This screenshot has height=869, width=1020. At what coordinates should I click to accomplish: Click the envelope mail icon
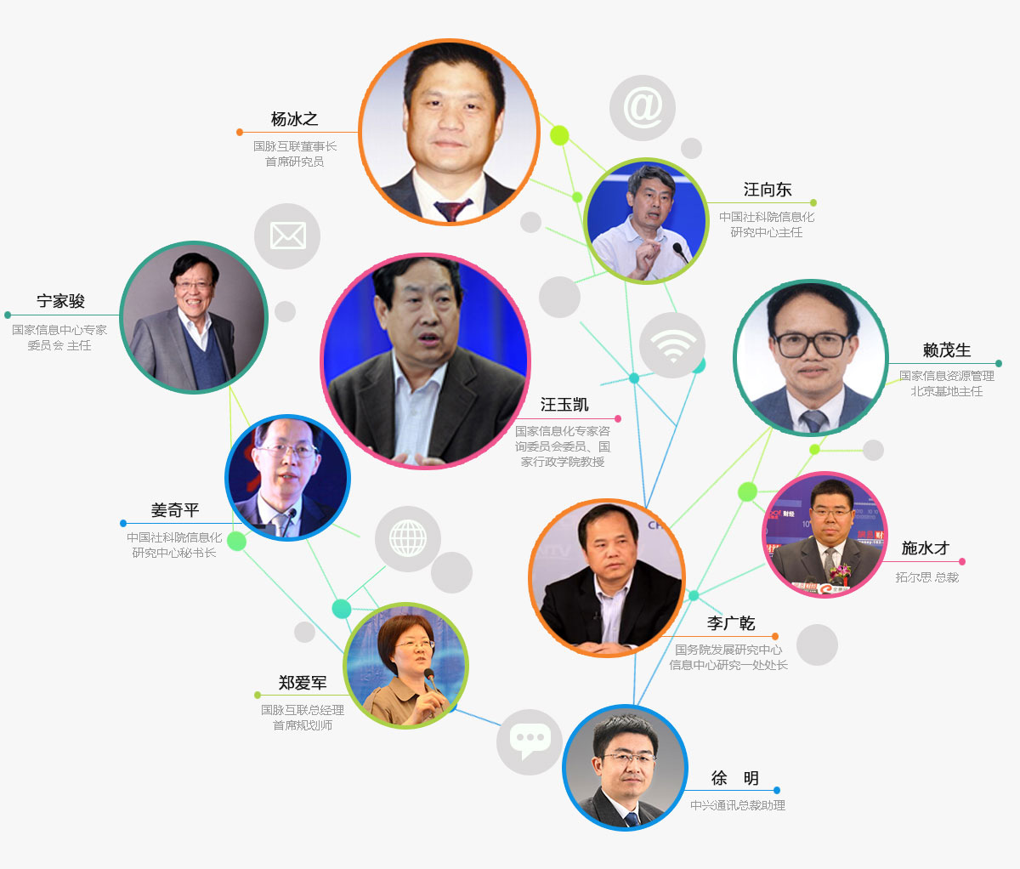[x=287, y=236]
